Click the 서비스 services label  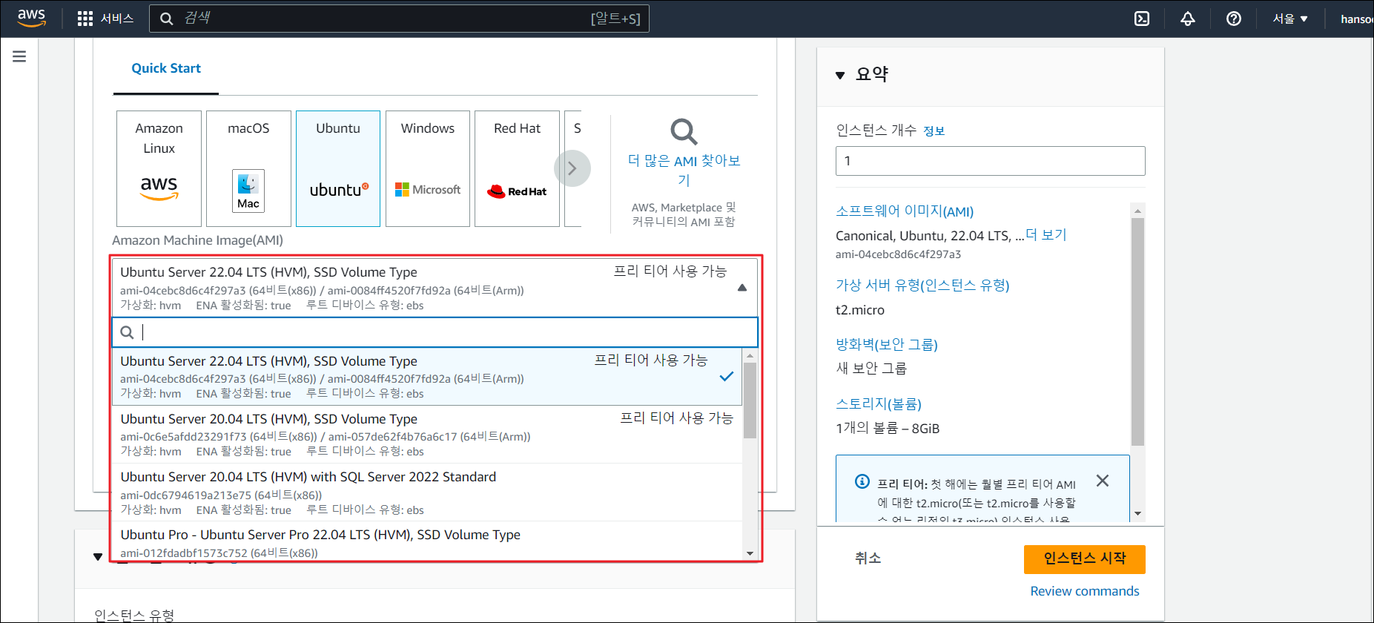[x=117, y=19]
